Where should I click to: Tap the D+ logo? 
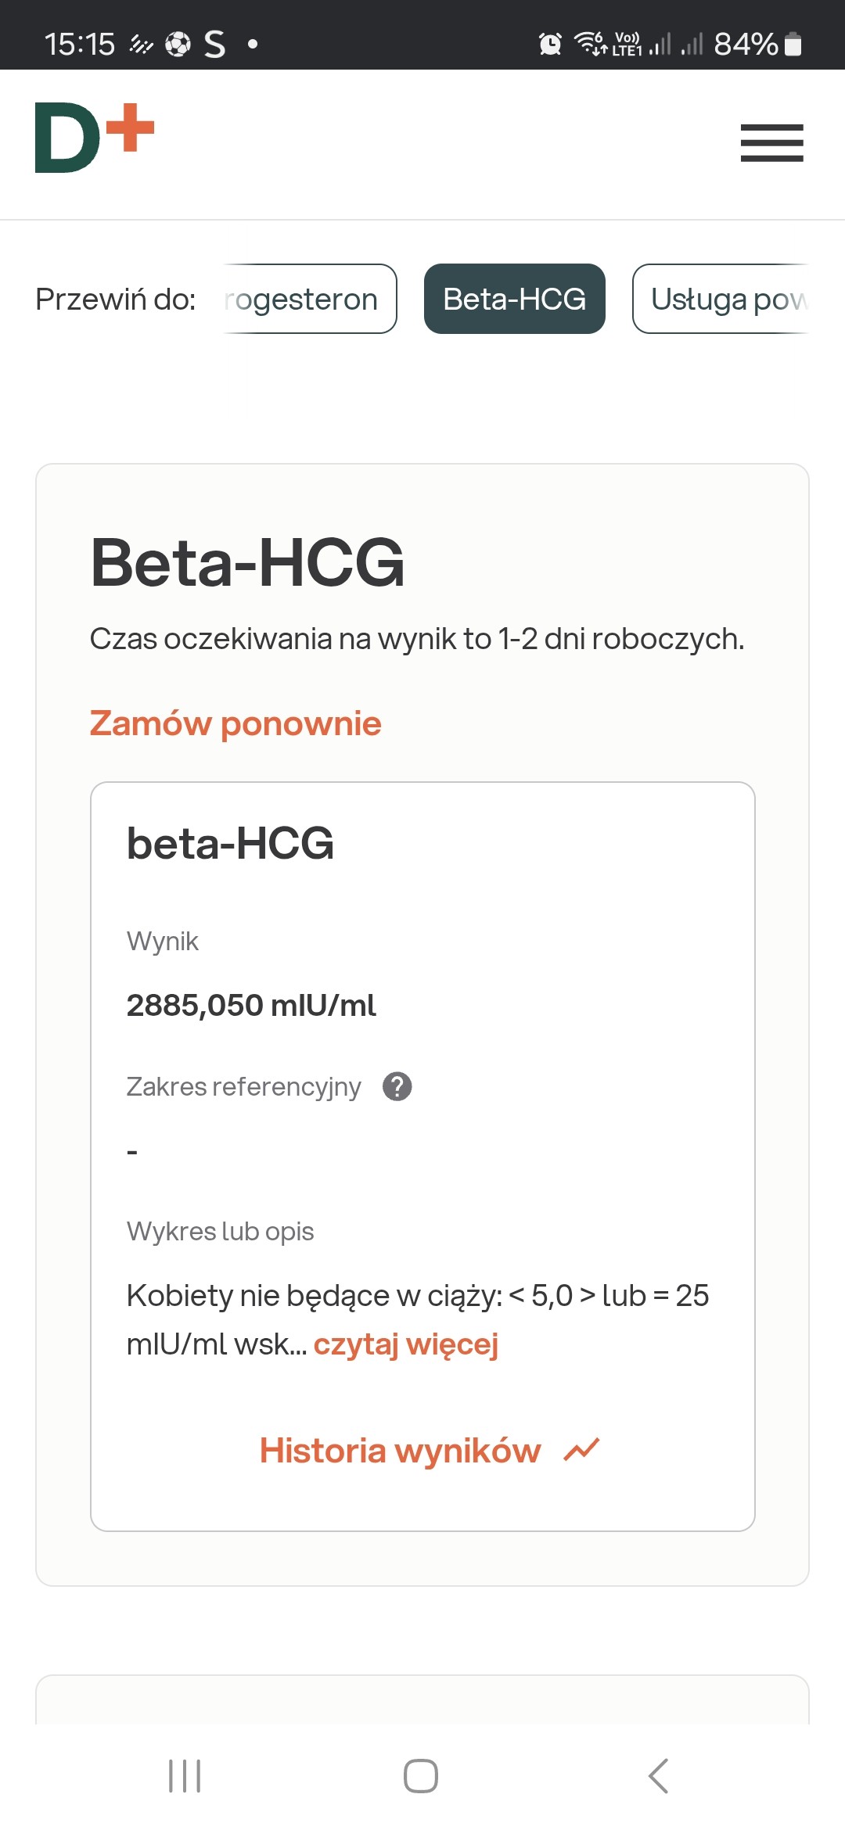coord(95,138)
